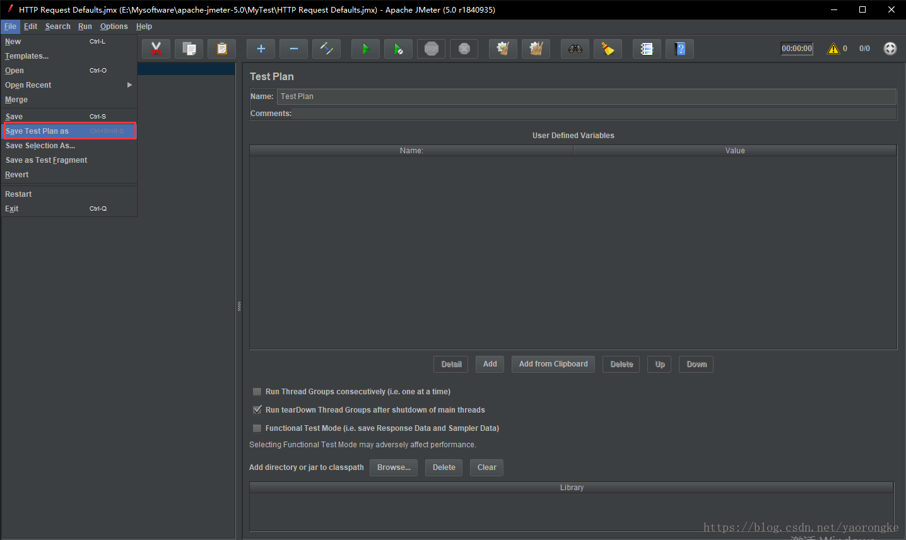
Task: Select Restart menu entry
Action: pyautogui.click(x=69, y=194)
